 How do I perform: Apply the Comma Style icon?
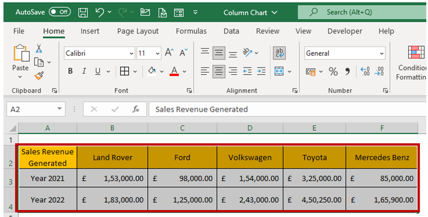[x=347, y=72]
